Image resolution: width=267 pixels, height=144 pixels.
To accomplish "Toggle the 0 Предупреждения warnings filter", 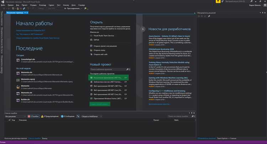I will (49, 116).
